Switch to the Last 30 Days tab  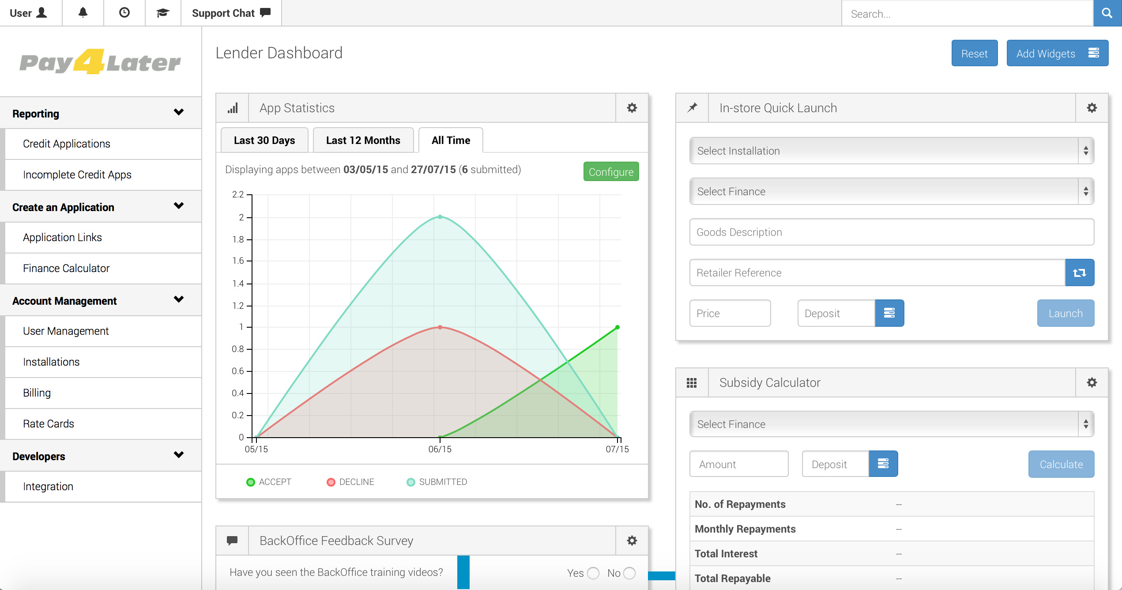264,140
